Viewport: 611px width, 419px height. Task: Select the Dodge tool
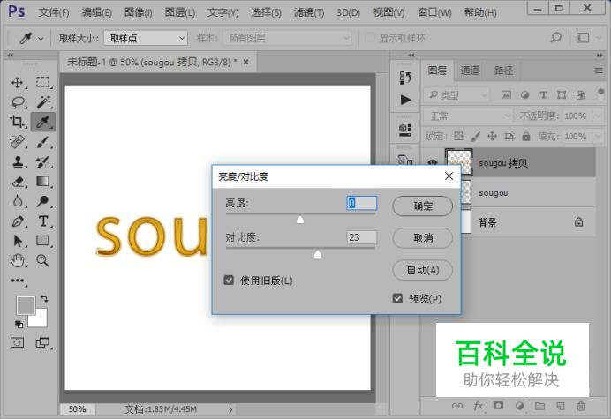click(43, 201)
